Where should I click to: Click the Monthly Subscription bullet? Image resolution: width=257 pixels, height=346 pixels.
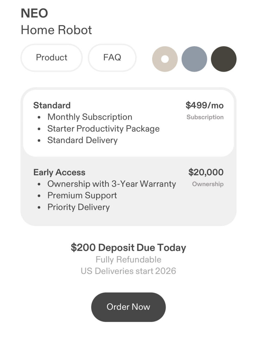tap(90, 117)
